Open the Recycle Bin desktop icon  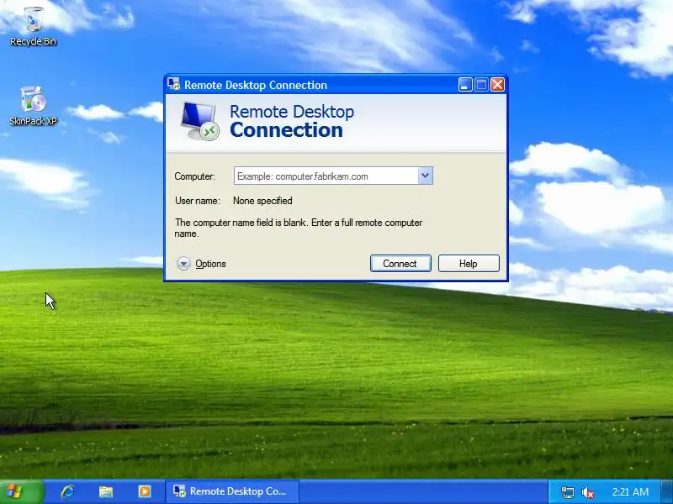point(34,26)
